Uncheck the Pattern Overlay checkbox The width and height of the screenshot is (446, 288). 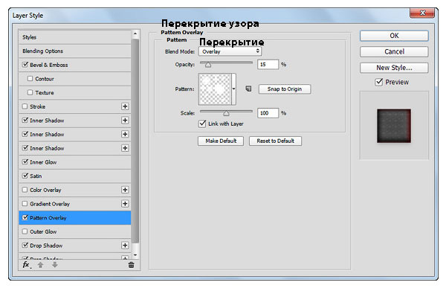(25, 217)
